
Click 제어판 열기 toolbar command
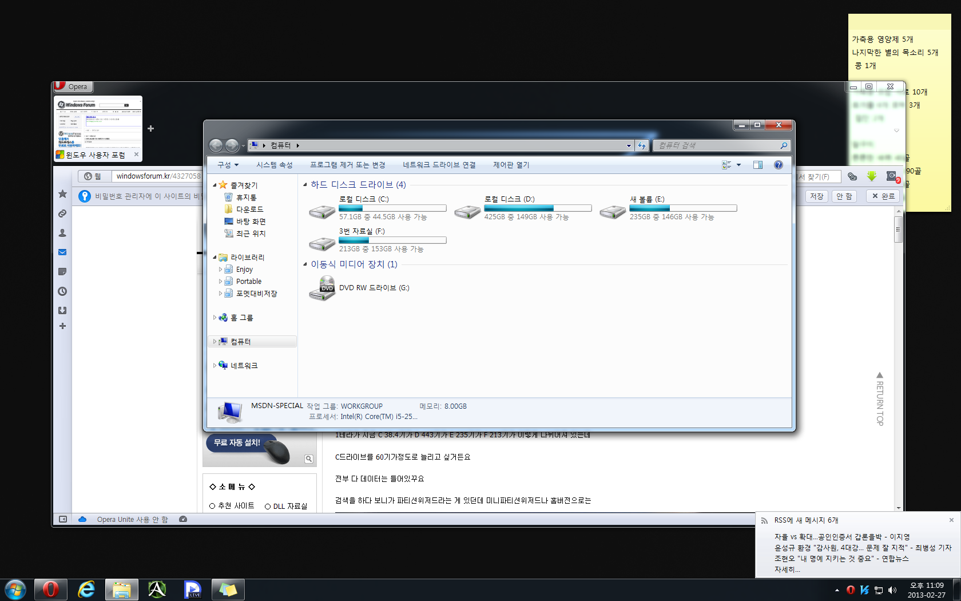point(511,165)
